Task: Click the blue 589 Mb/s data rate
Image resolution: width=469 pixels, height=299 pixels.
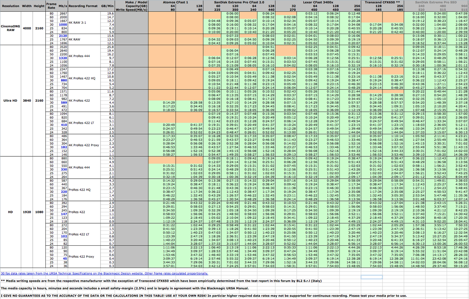Action: pos(64,102)
